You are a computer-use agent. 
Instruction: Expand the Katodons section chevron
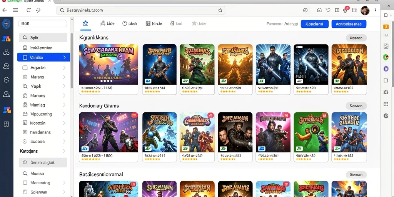tap(64, 151)
